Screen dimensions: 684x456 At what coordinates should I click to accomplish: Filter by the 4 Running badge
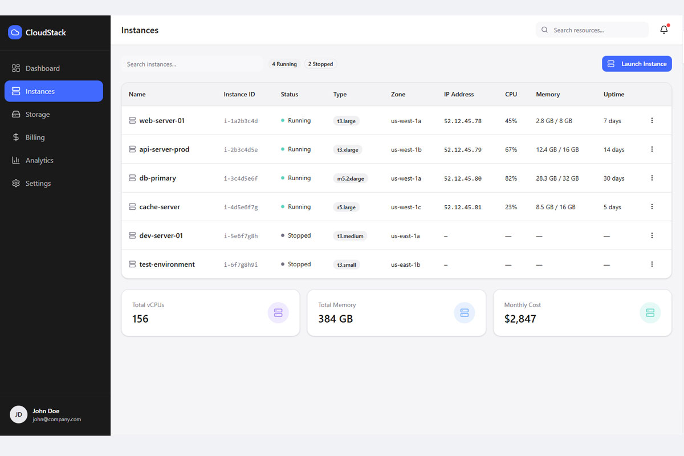coord(284,64)
